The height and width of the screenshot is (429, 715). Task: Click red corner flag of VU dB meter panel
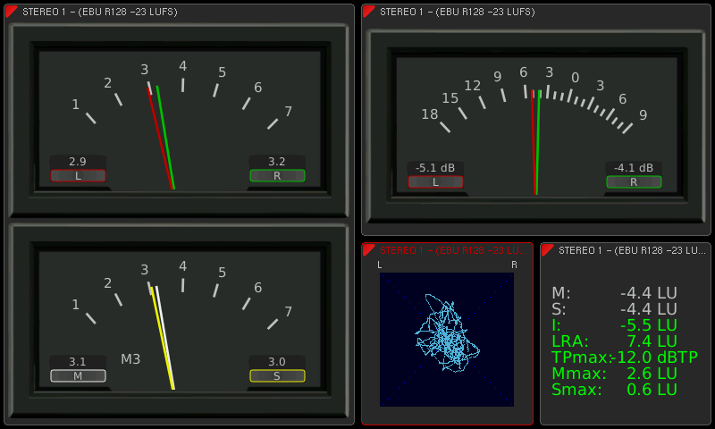pos(368,12)
